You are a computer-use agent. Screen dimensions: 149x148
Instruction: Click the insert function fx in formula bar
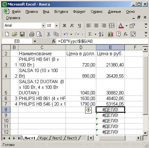click(54, 41)
